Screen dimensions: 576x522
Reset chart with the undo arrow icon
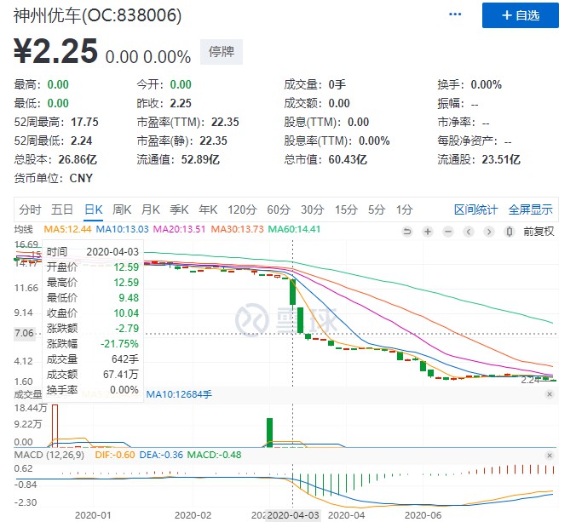(407, 232)
